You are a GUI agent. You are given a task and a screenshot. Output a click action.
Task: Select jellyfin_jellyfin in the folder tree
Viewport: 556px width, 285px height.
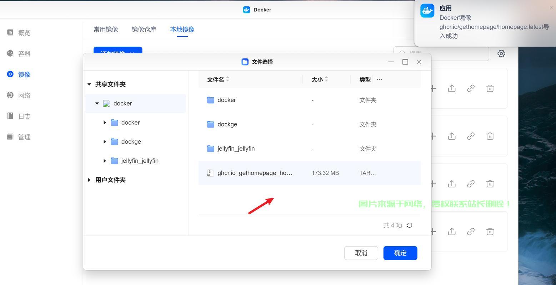(140, 161)
